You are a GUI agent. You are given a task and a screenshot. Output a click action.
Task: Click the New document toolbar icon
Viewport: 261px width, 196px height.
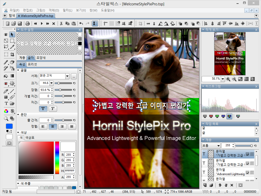click(7, 23)
